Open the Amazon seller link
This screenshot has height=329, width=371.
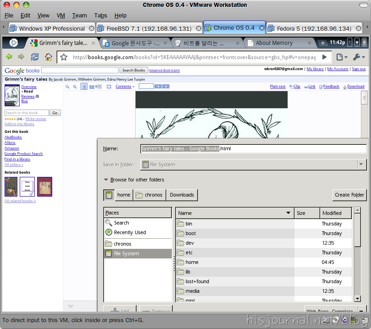pyautogui.click(x=11, y=148)
